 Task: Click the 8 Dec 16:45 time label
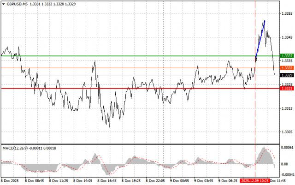click(107, 181)
